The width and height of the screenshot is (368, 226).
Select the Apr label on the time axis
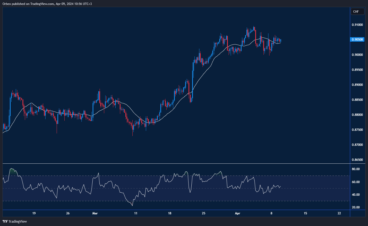coord(237,213)
